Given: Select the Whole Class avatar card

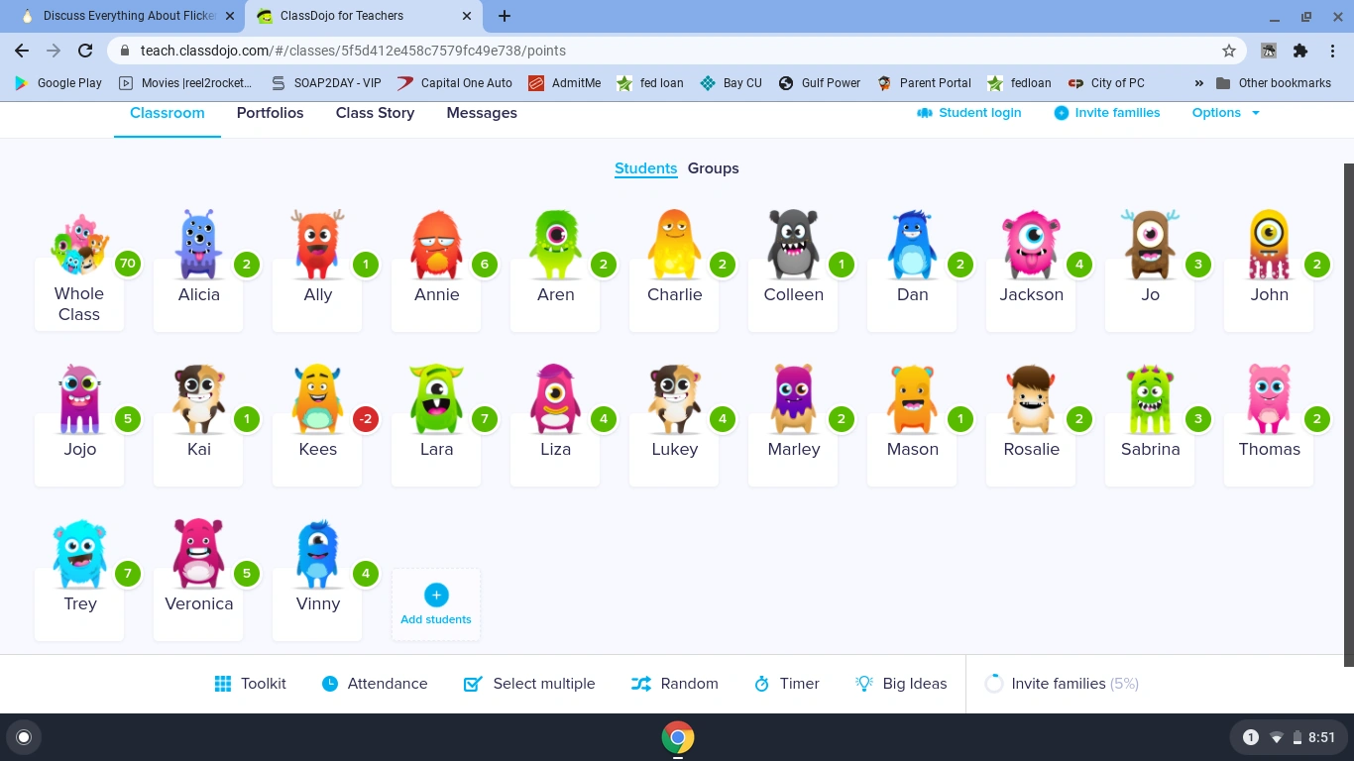Looking at the screenshot, I should (79, 263).
